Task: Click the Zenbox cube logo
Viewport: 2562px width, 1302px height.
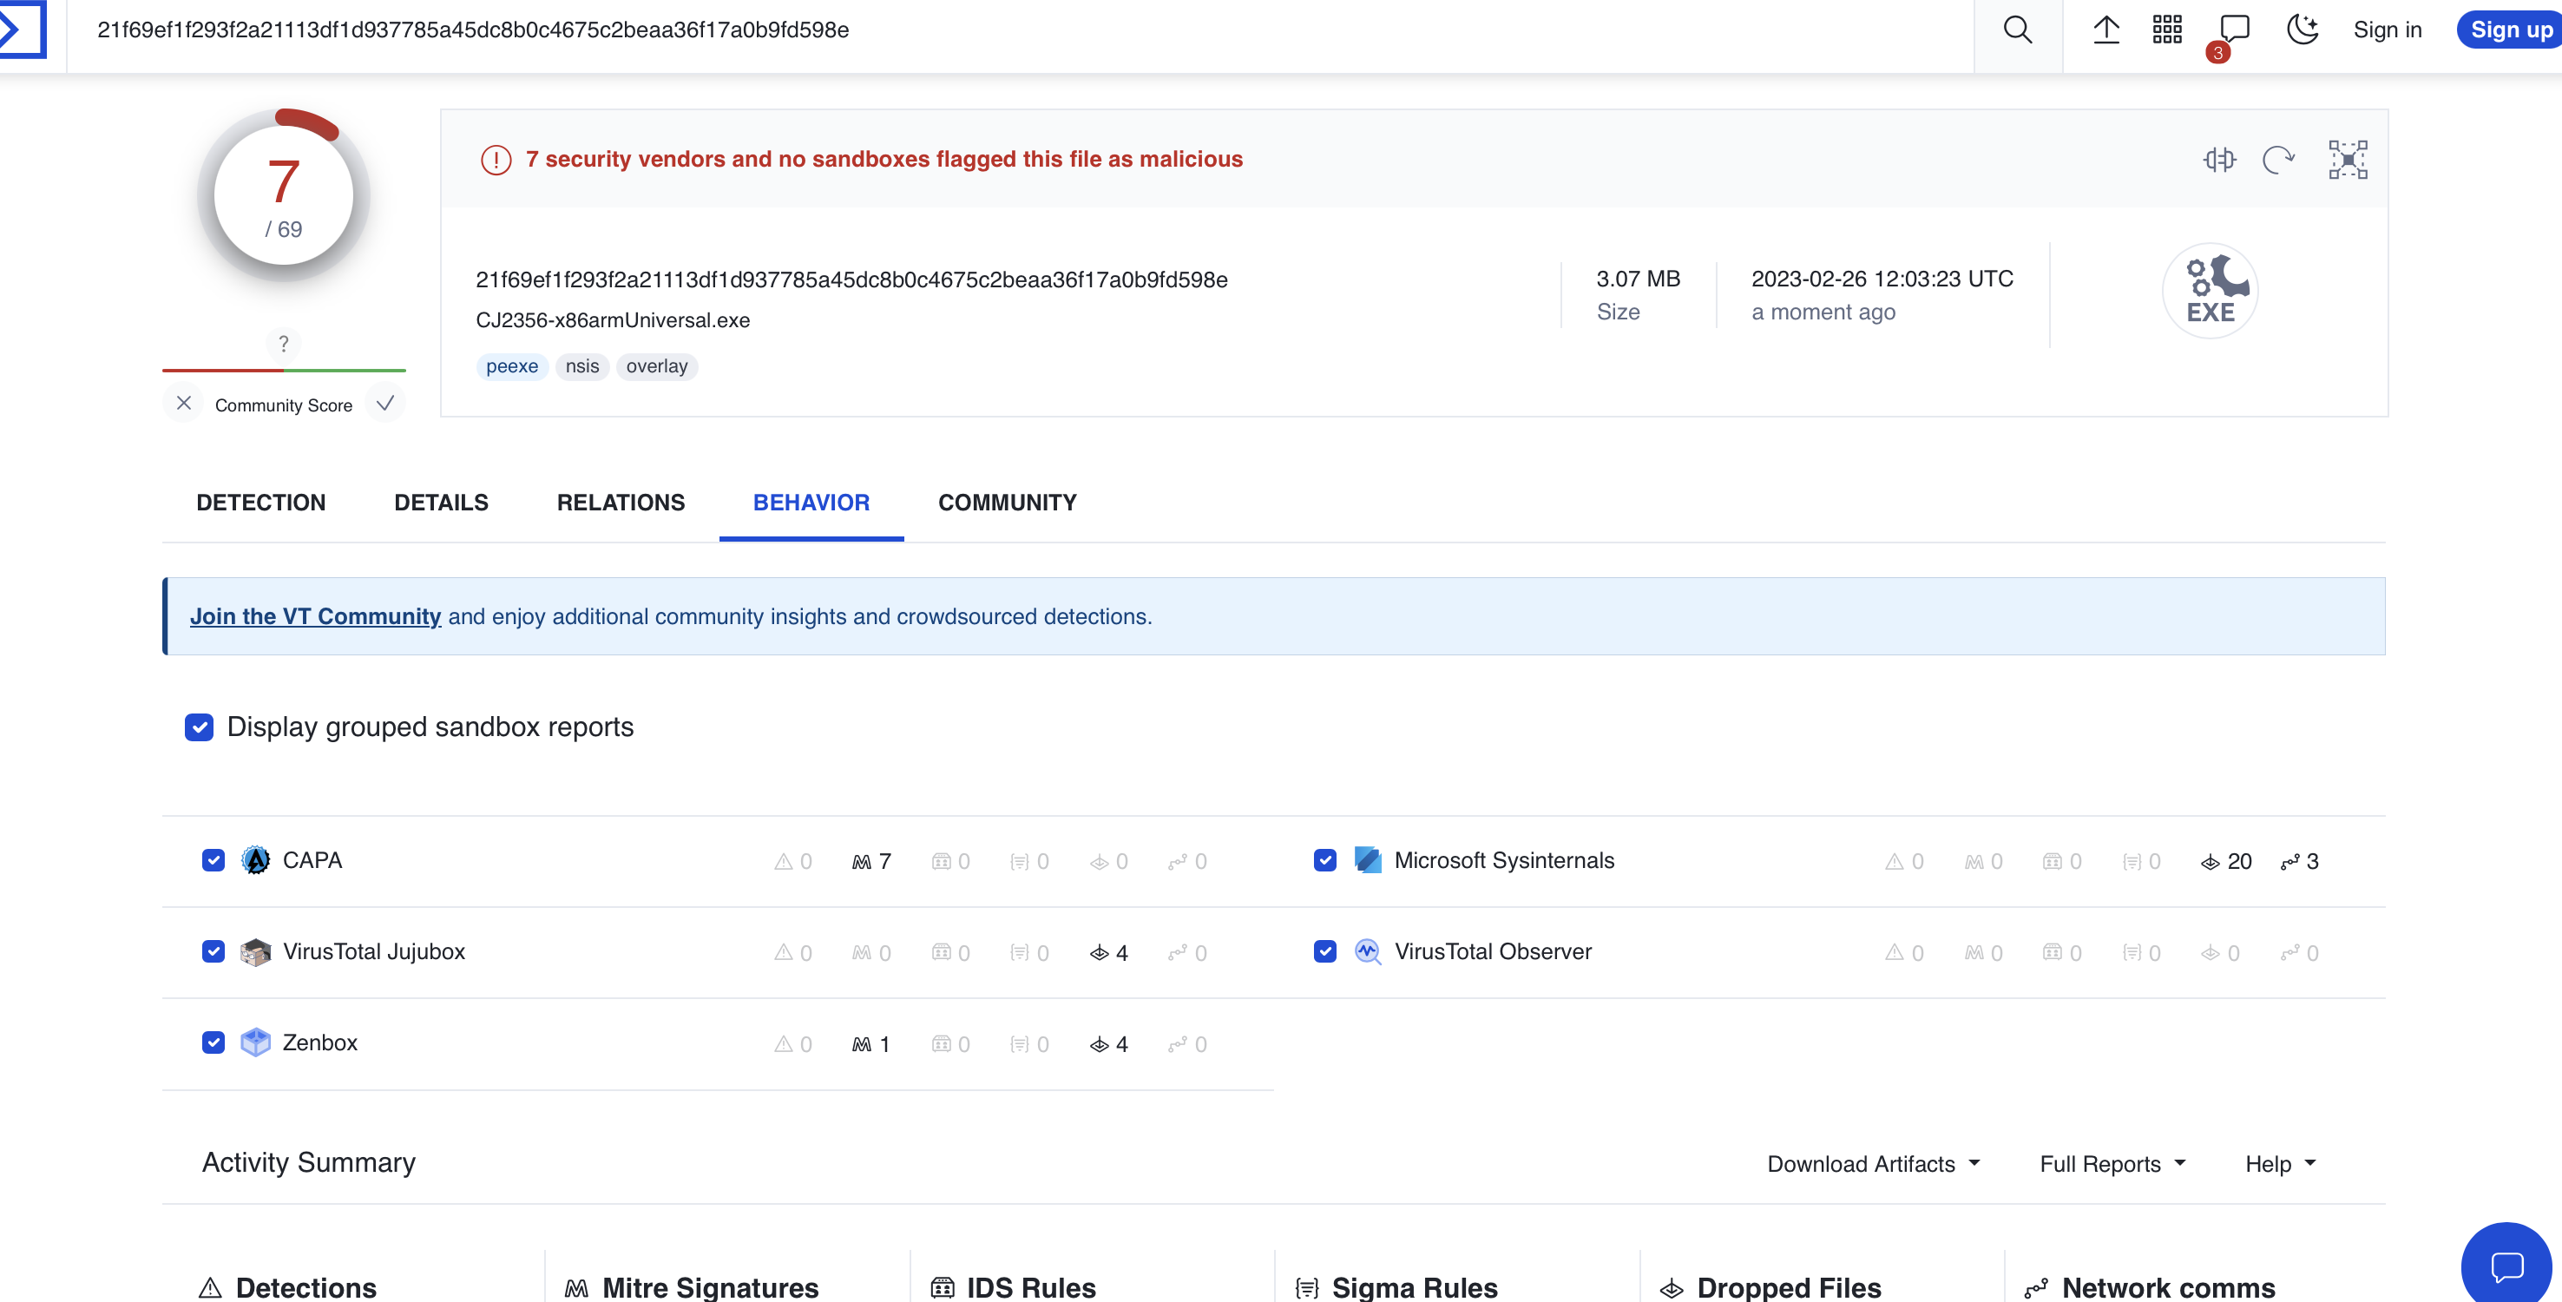Action: [x=256, y=1042]
